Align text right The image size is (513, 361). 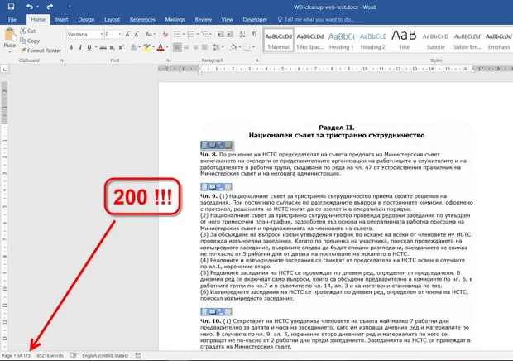[x=195, y=48]
